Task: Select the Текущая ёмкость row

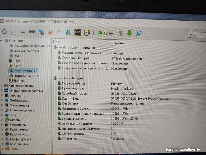Action: pos(98,119)
